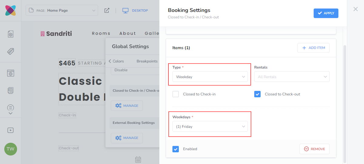364x164 pixels.
Task: Click the Booking Settings panel scrollbar
Action: 345,103
